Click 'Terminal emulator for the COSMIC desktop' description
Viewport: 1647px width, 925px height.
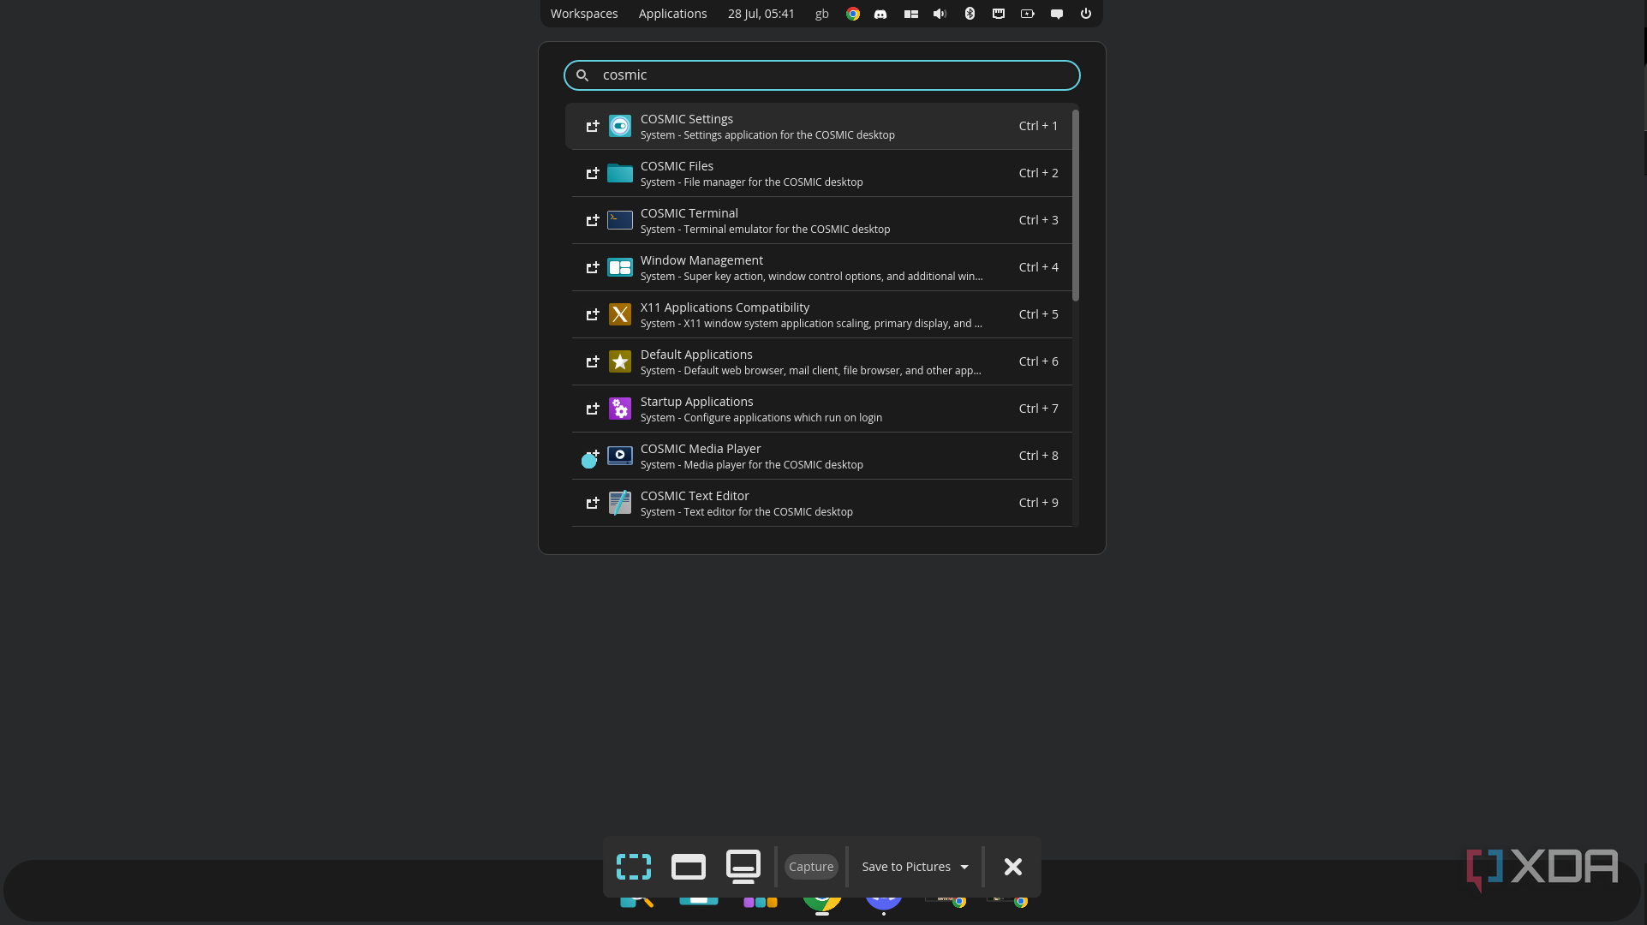[787, 230]
